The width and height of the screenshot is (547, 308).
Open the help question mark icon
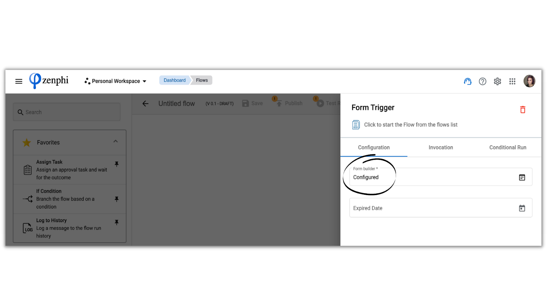click(482, 81)
